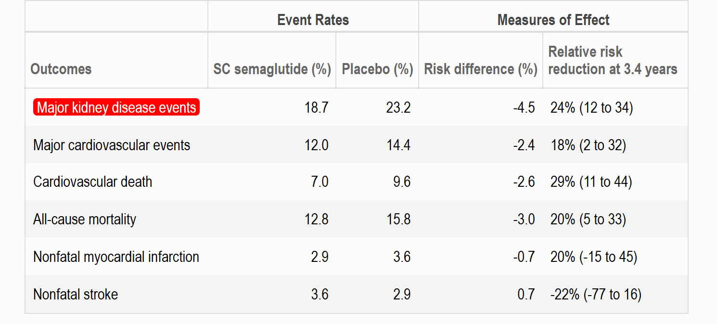Click the SC semaglutide (%) column header
717x324 pixels.
click(x=272, y=69)
